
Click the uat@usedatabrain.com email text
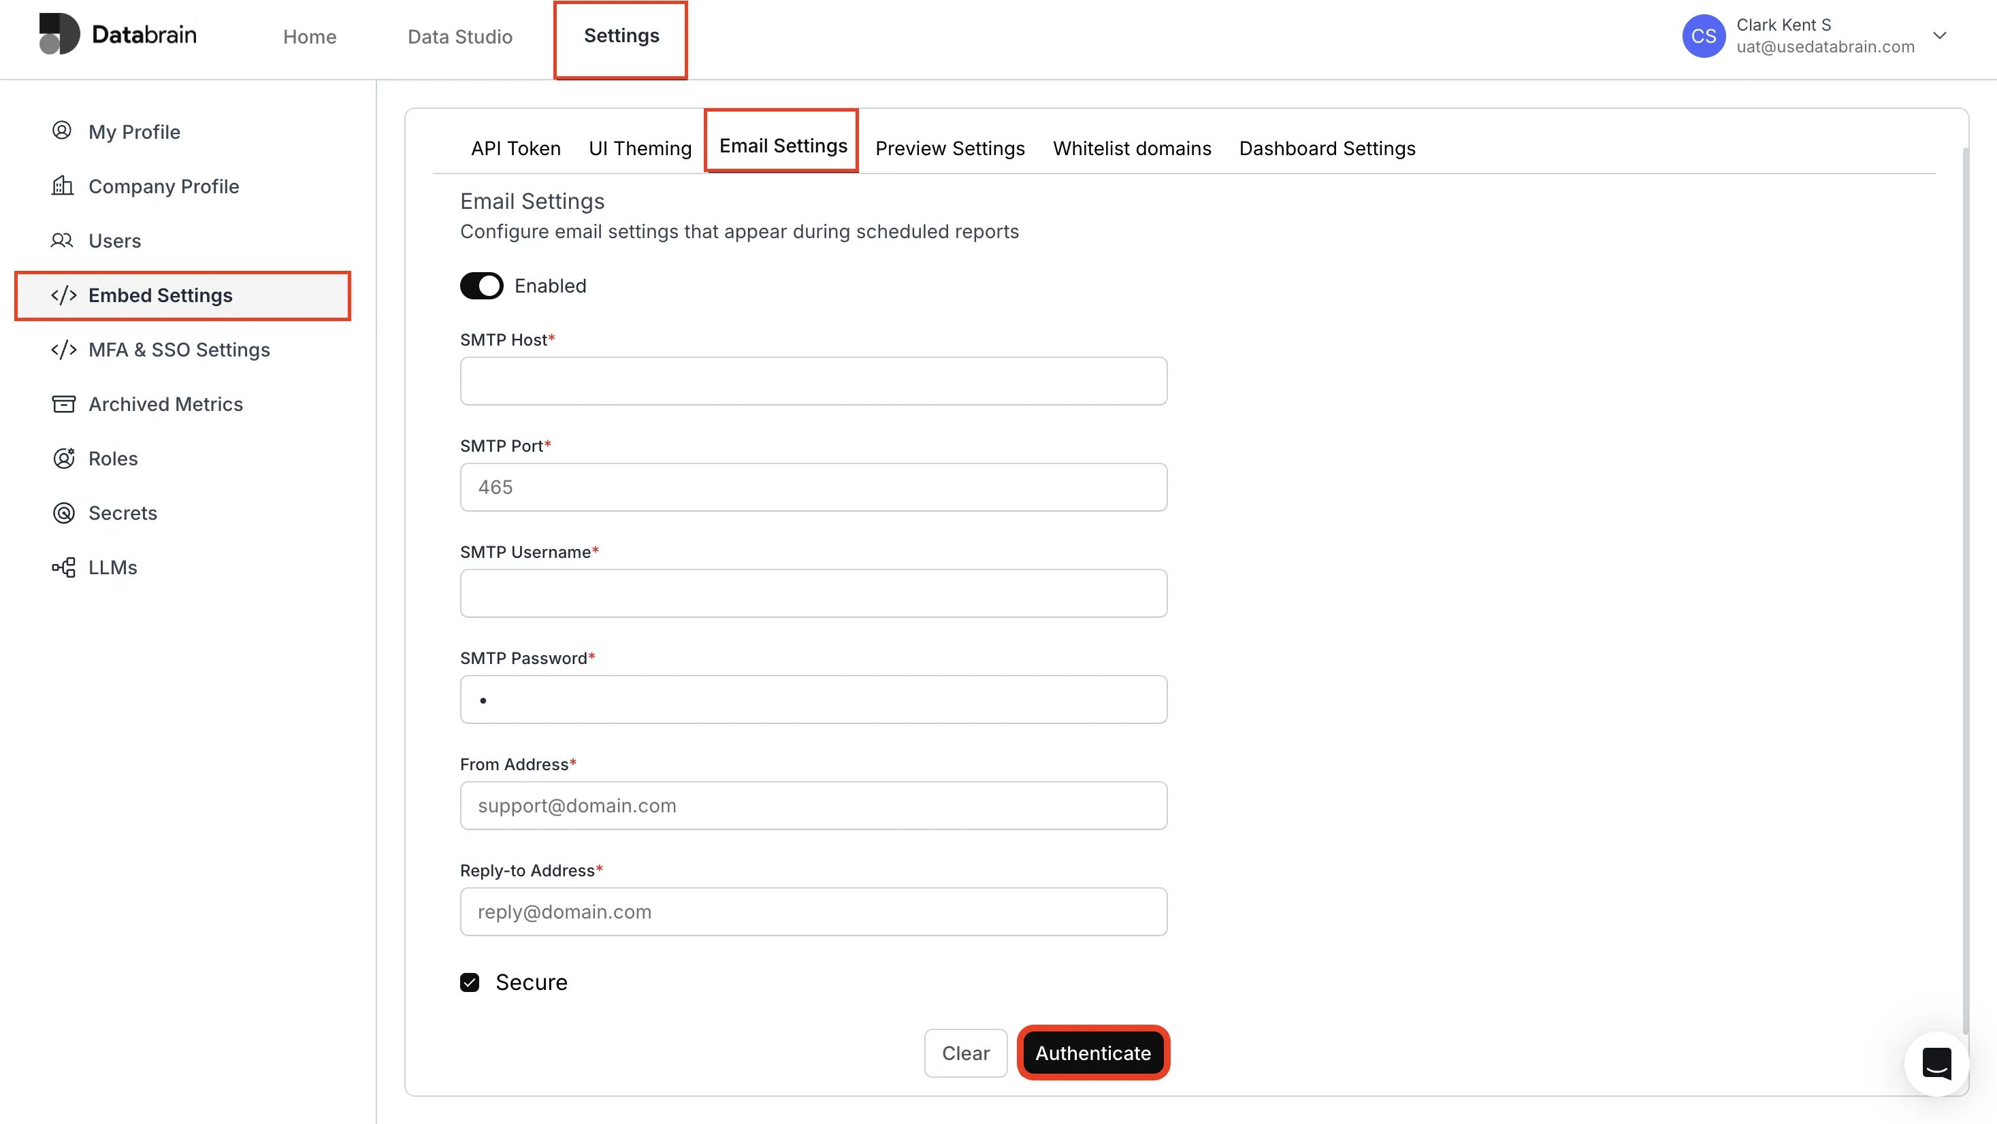(x=1825, y=46)
